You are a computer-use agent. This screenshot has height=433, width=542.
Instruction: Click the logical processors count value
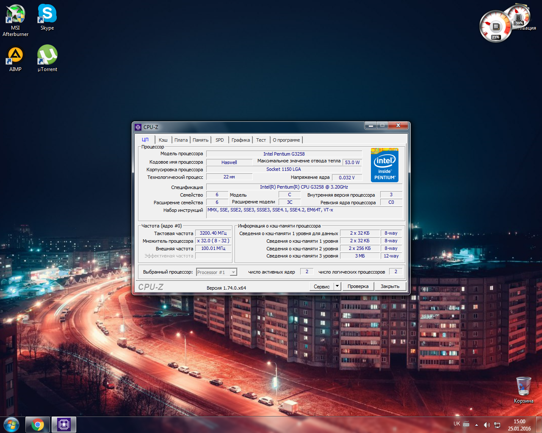(396, 271)
